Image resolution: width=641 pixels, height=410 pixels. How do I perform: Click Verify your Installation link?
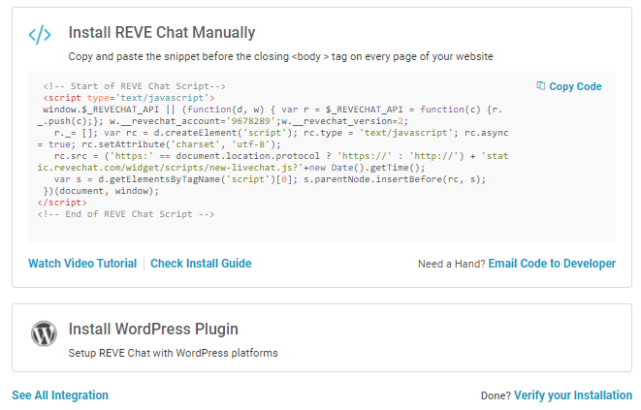[x=572, y=395]
